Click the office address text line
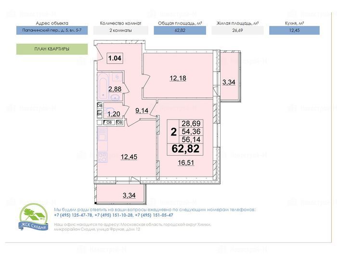The width and height of the screenshot is (337, 255). [x=132, y=227]
